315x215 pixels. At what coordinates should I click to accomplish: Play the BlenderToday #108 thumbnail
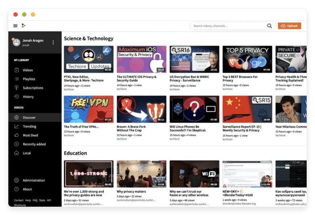pos(247,174)
